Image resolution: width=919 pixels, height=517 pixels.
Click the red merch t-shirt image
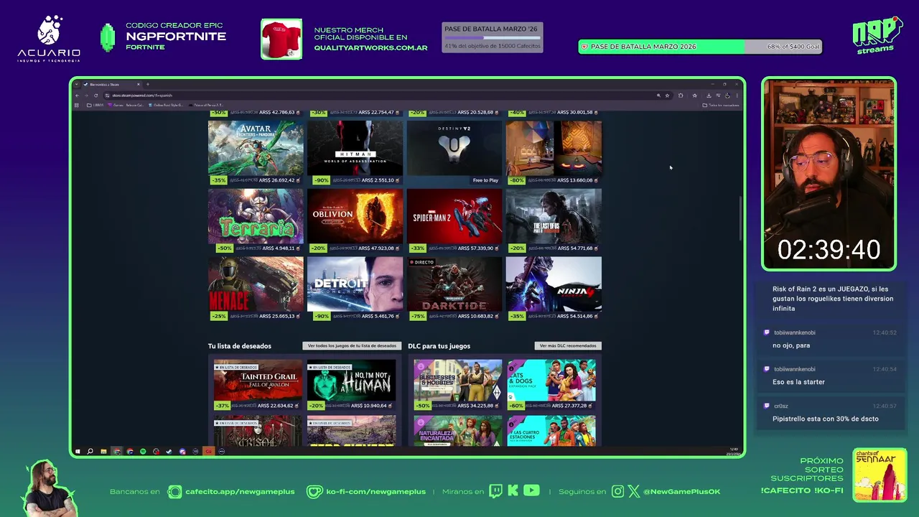(281, 39)
